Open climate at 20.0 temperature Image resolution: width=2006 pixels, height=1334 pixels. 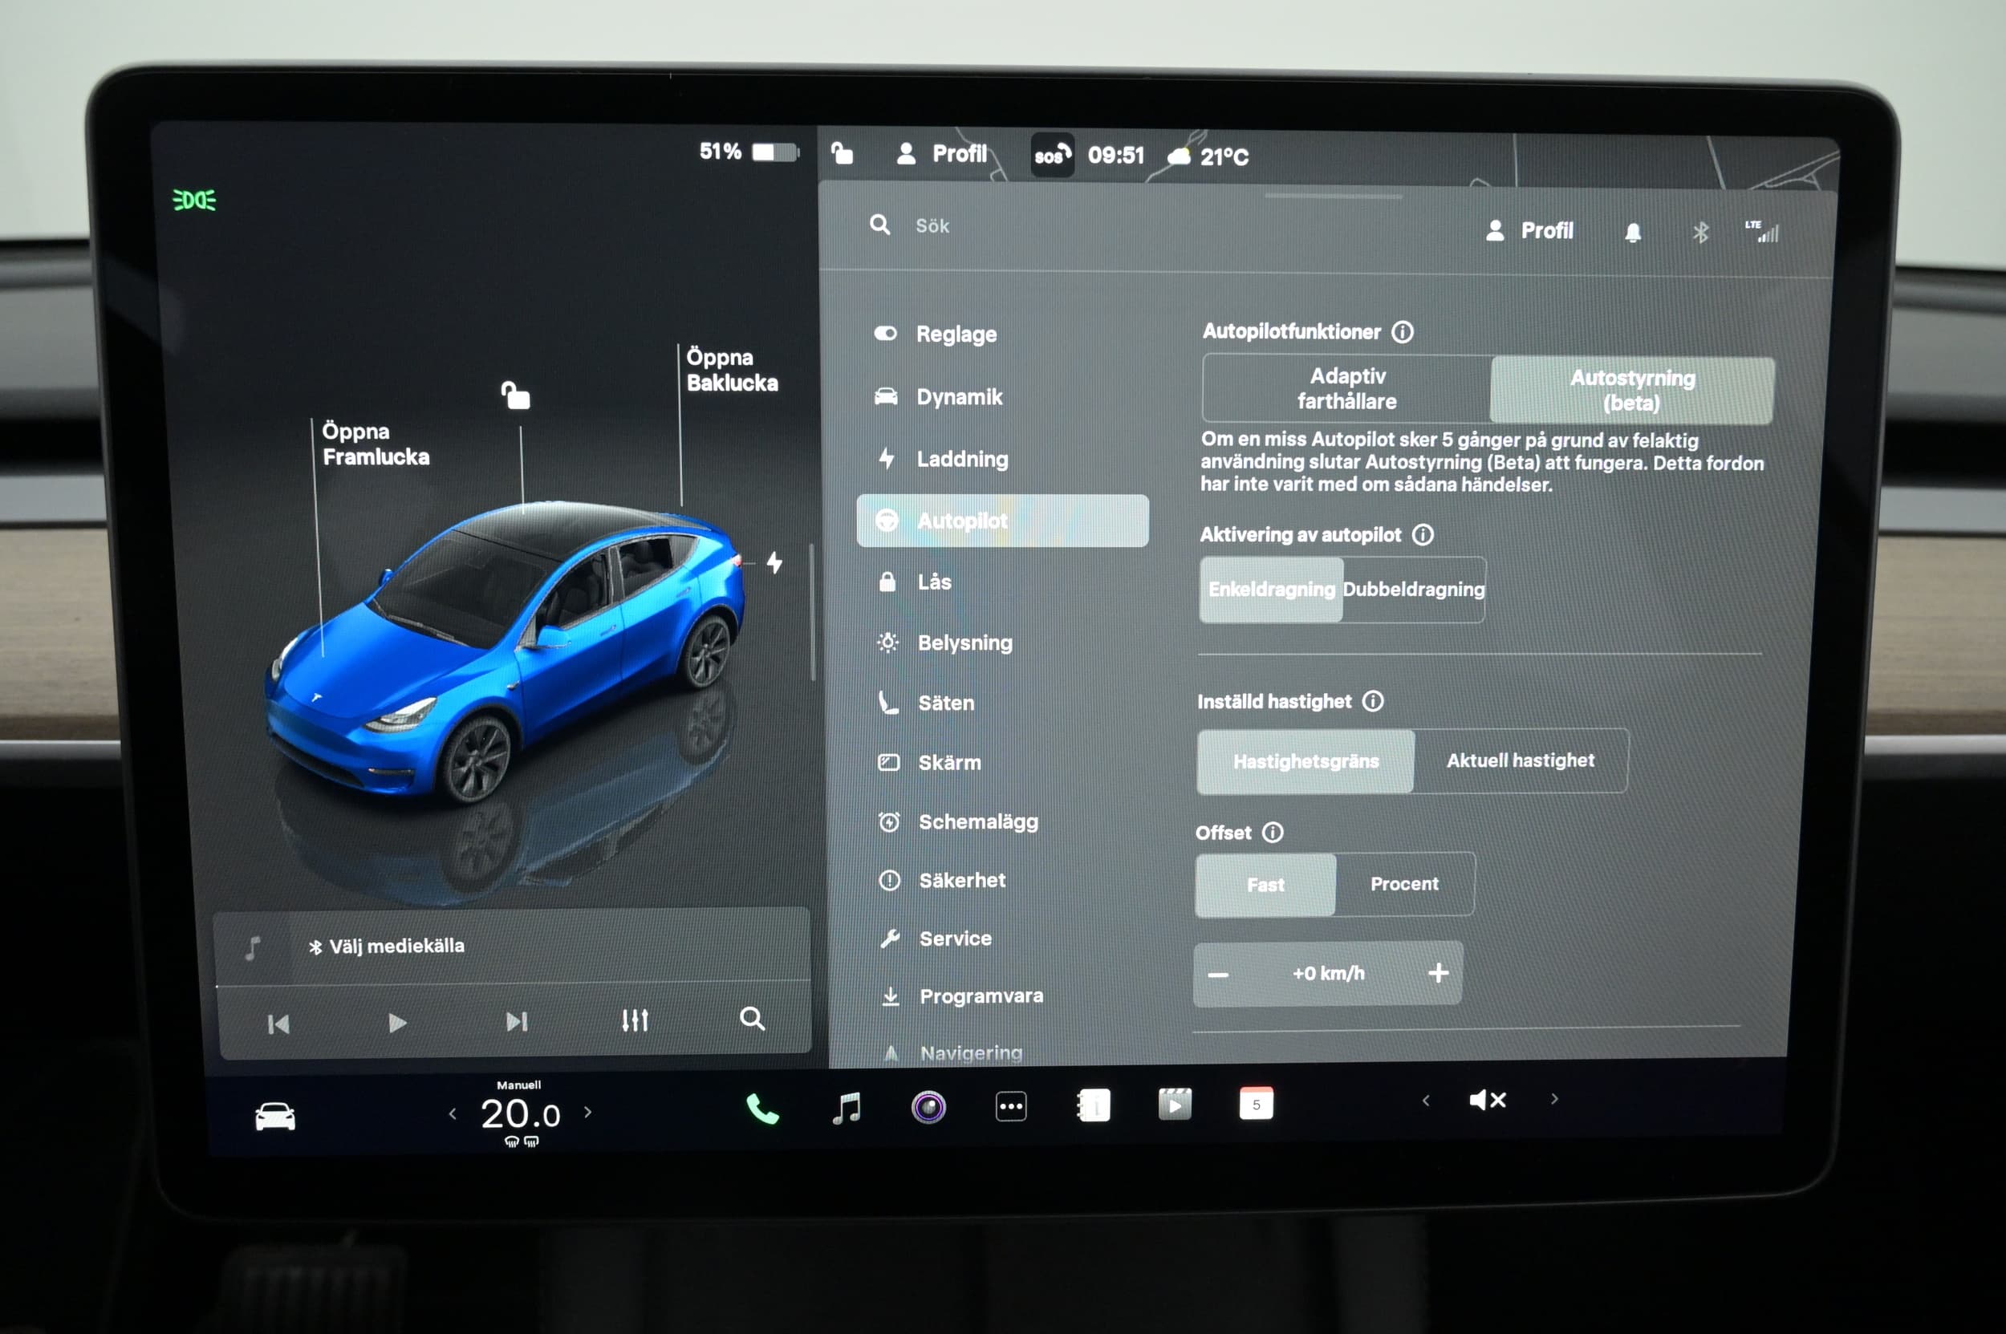(520, 1113)
